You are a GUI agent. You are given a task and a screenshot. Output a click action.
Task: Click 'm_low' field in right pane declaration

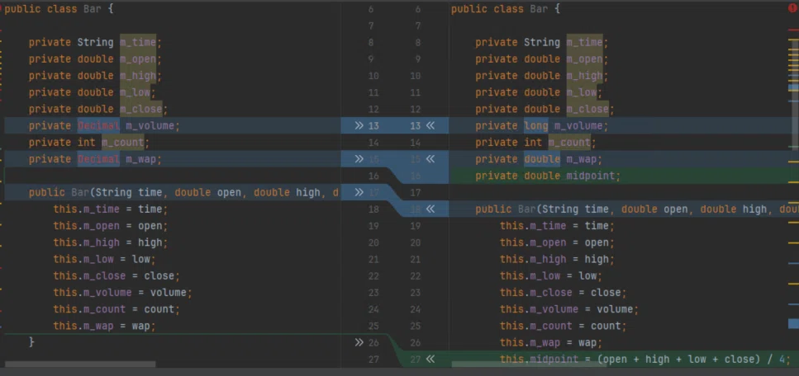click(582, 92)
